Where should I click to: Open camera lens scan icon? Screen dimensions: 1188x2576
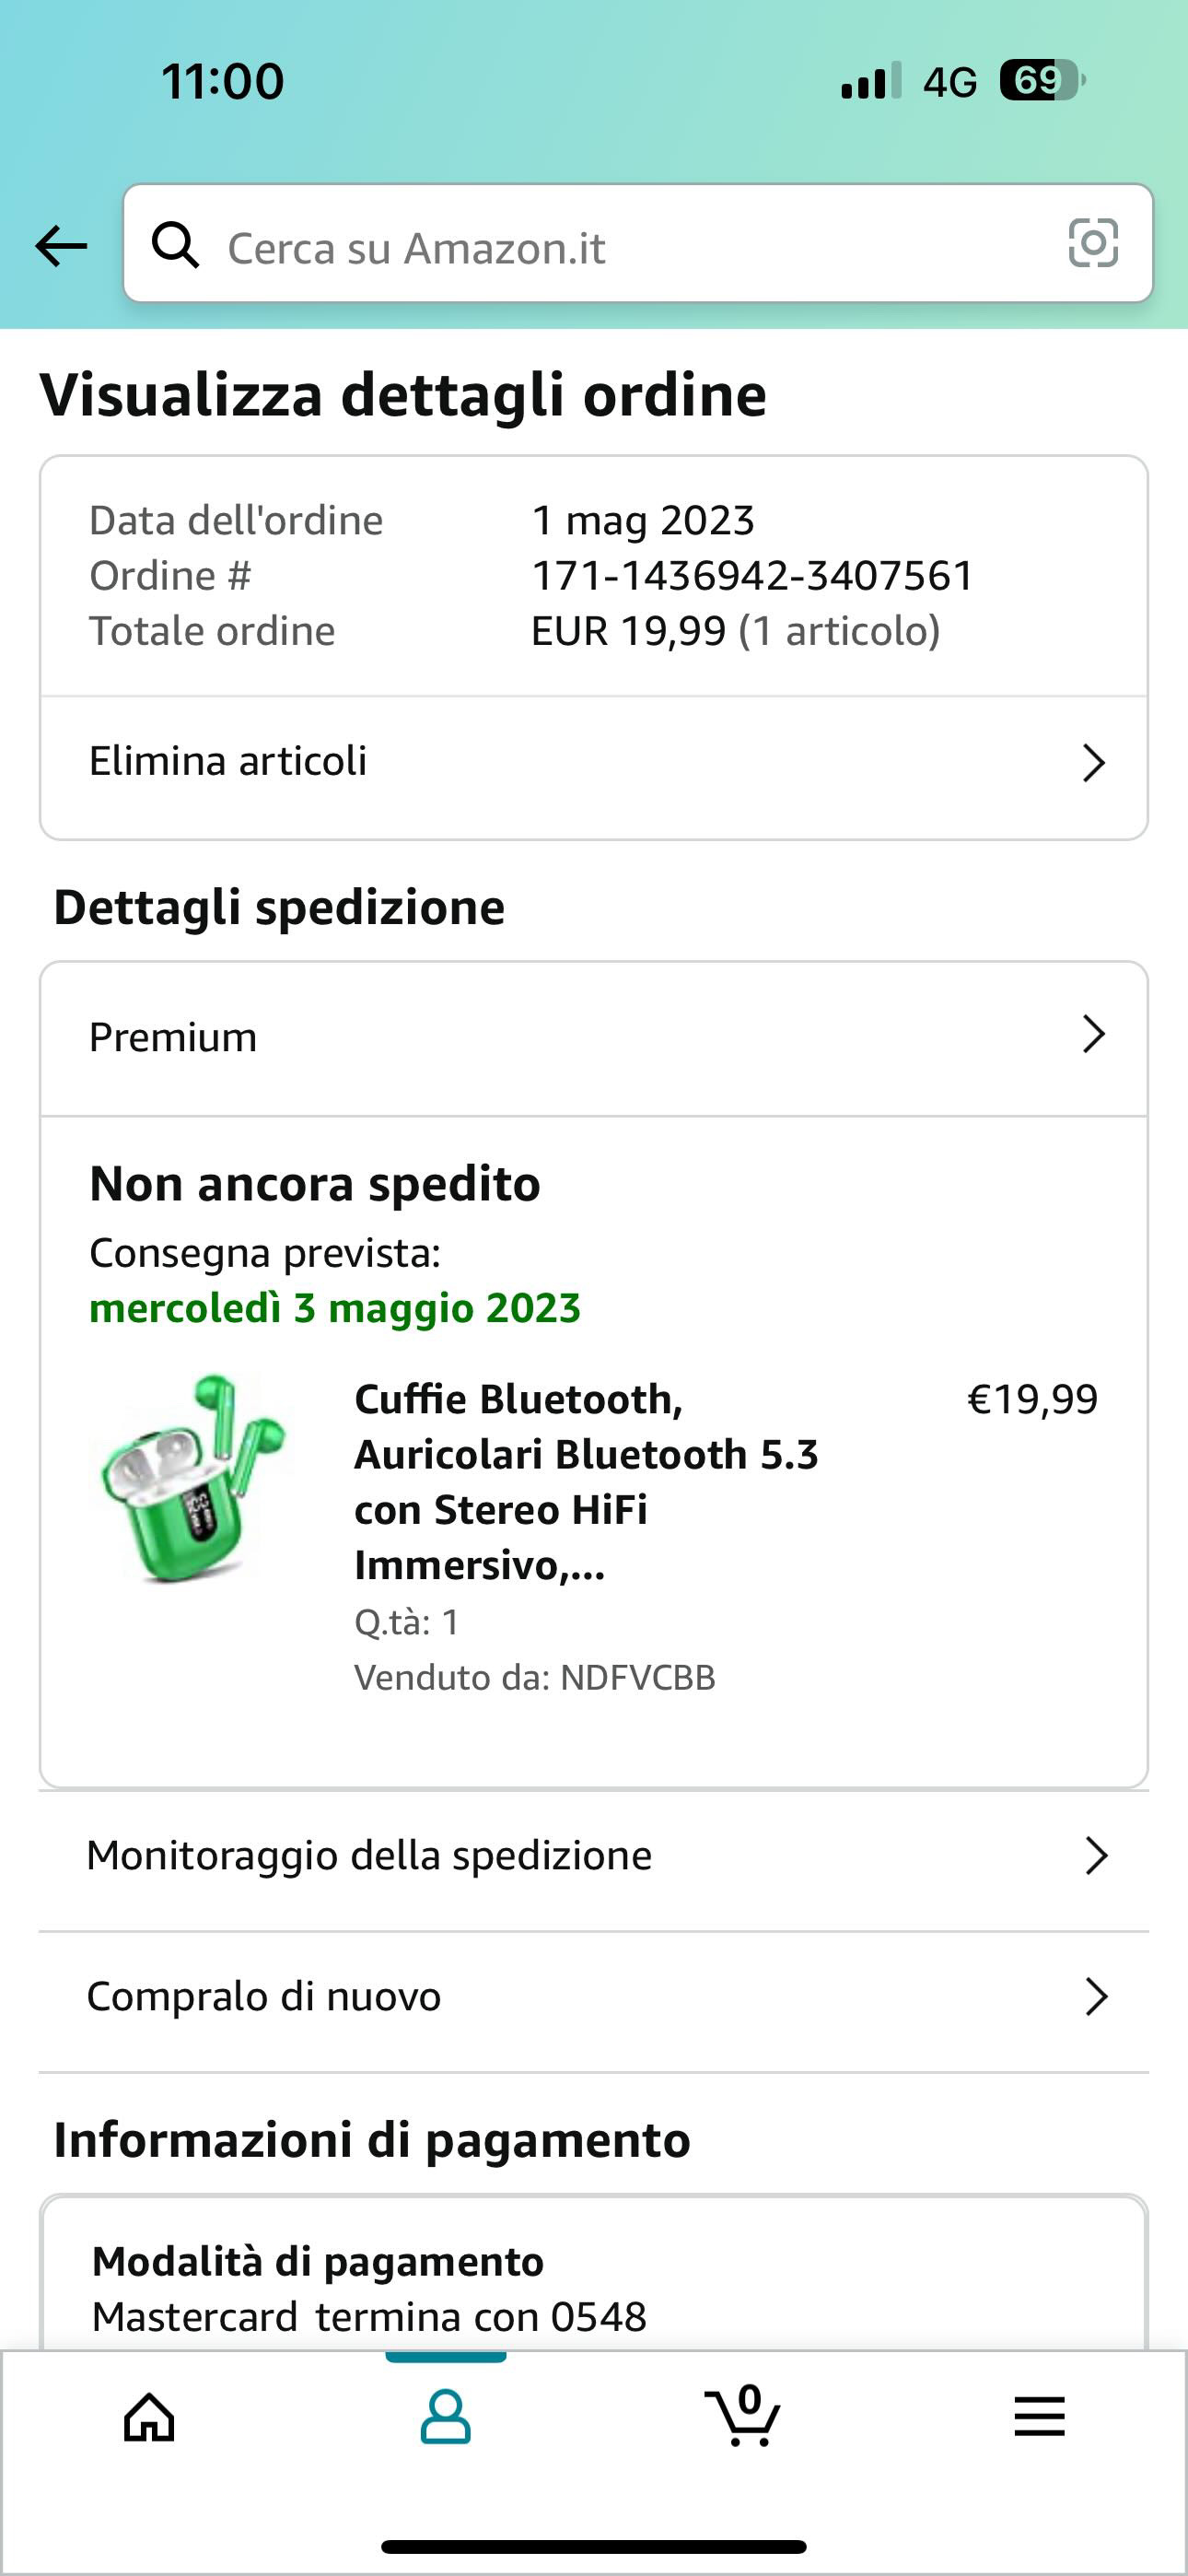pos(1093,243)
